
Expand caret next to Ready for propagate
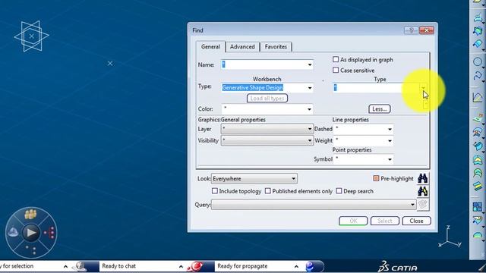[x=296, y=266]
